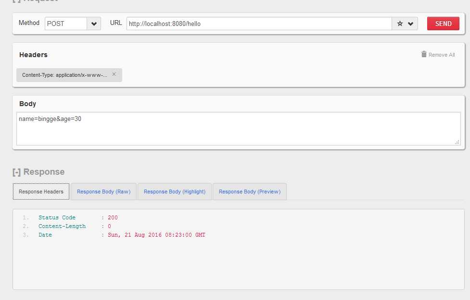This screenshot has width=470, height=300.
Task: Open Response Body (Raw) tab
Action: pos(104,192)
